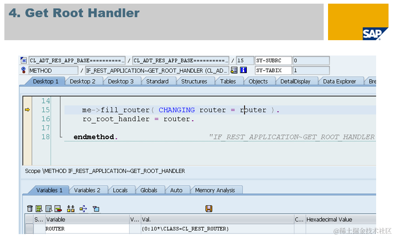Click the Variable column header
The height and width of the screenshot is (237, 394).
point(87,219)
